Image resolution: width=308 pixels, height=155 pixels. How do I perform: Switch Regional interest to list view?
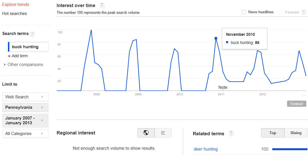pyautogui.click(x=163, y=133)
